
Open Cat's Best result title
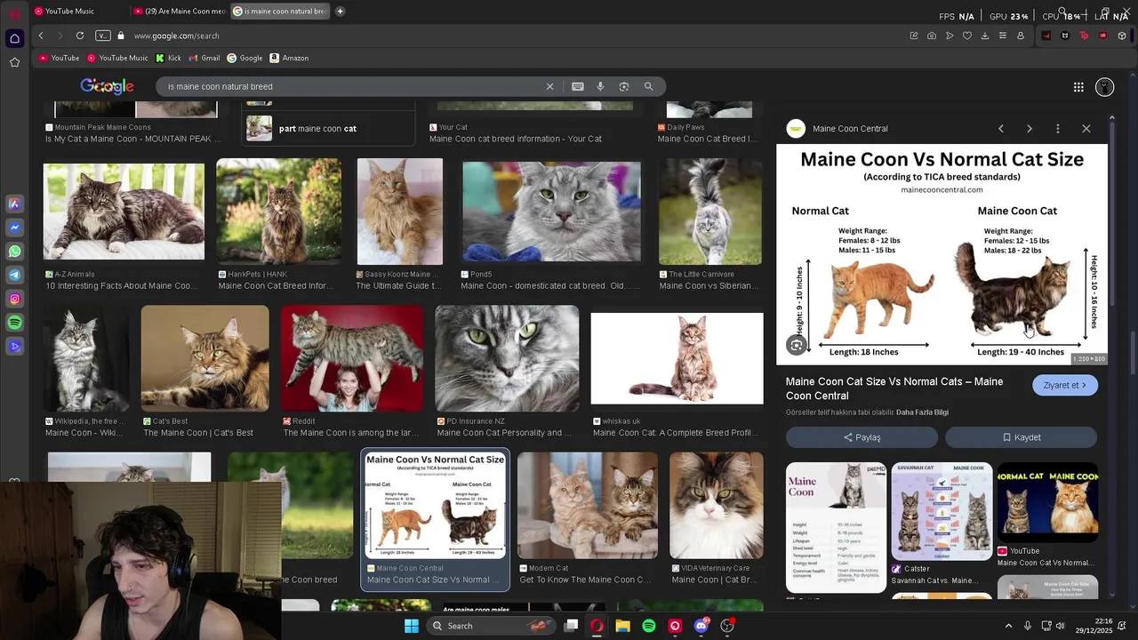coord(198,433)
